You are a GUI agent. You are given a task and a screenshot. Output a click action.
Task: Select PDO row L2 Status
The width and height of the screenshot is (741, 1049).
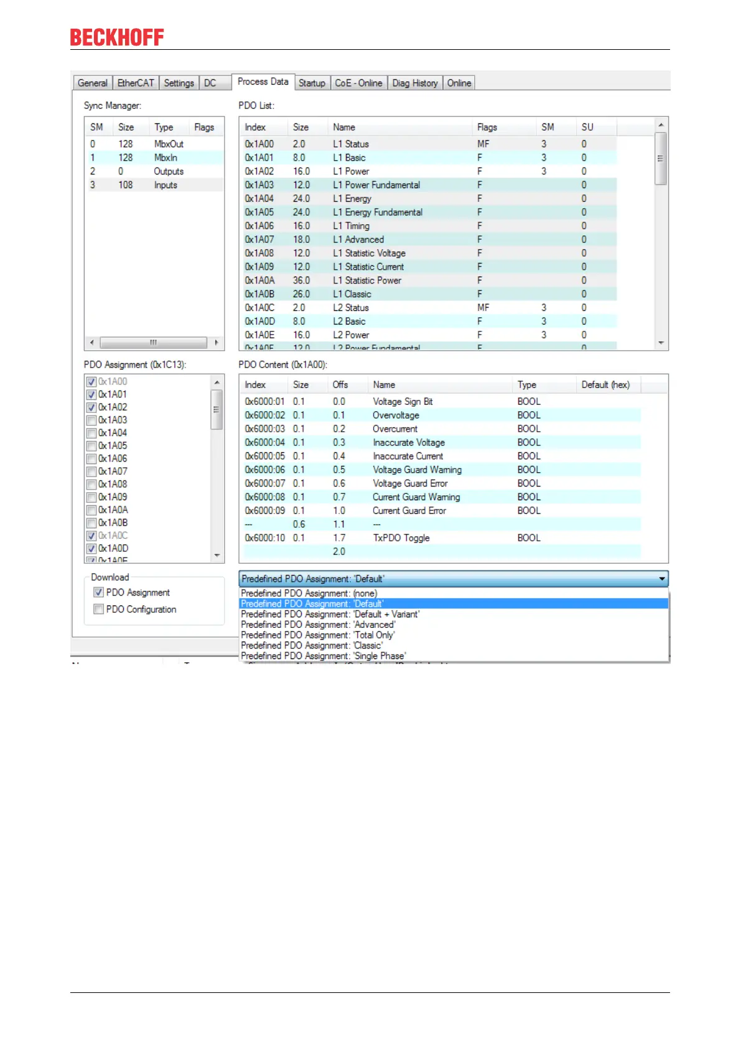pos(429,308)
